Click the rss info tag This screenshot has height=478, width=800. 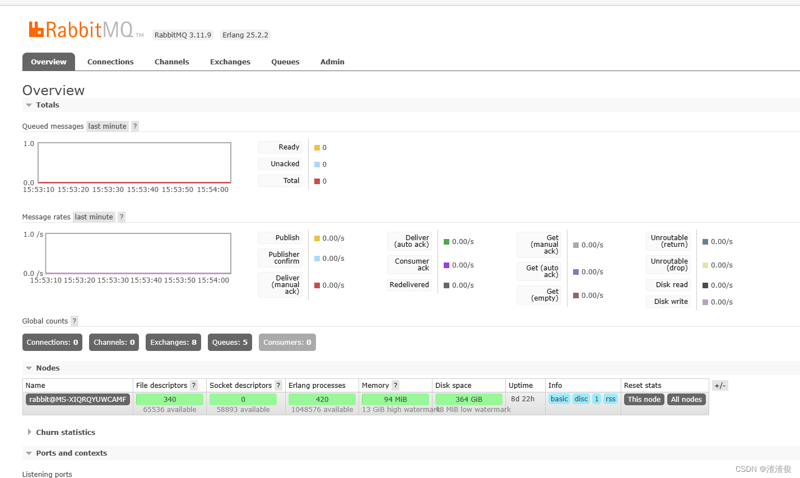611,399
